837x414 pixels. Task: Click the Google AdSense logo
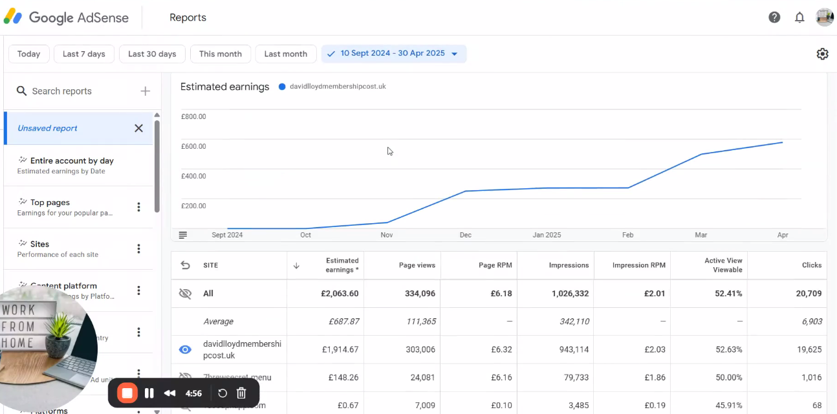click(66, 17)
